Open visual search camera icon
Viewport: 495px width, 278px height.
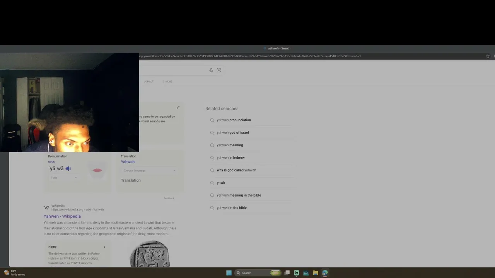pyautogui.click(x=219, y=70)
